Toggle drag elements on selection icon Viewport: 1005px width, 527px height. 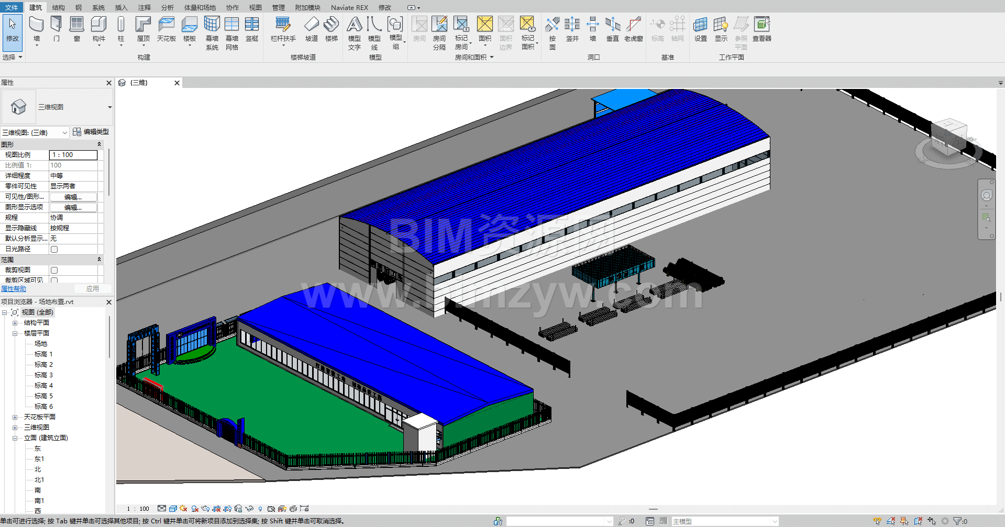[x=932, y=521]
